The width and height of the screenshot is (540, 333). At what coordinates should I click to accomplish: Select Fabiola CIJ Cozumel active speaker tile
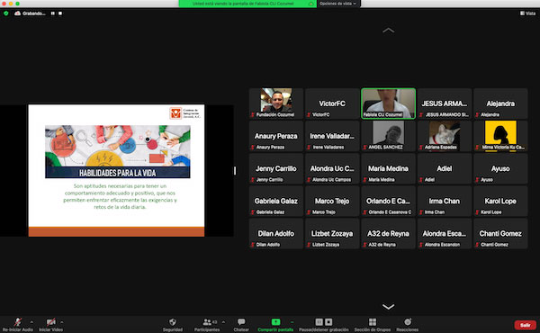388,103
